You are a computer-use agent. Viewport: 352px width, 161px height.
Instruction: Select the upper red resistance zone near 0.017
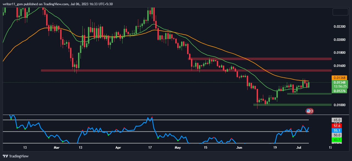(260, 59)
